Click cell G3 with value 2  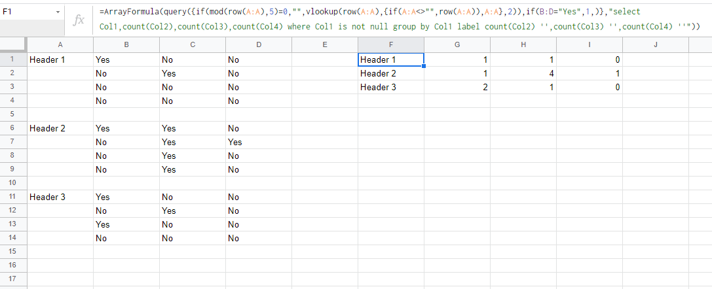coord(457,87)
